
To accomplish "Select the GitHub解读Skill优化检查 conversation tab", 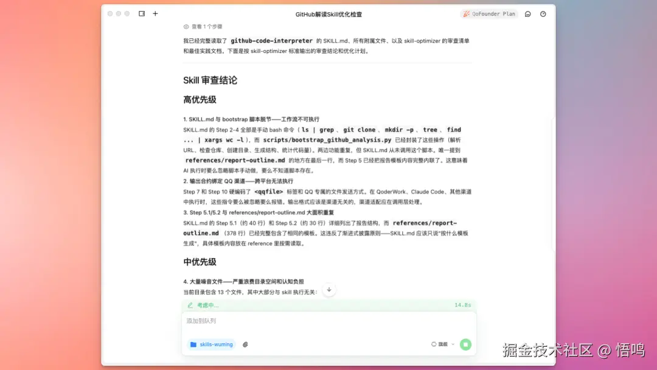I will [328, 13].
